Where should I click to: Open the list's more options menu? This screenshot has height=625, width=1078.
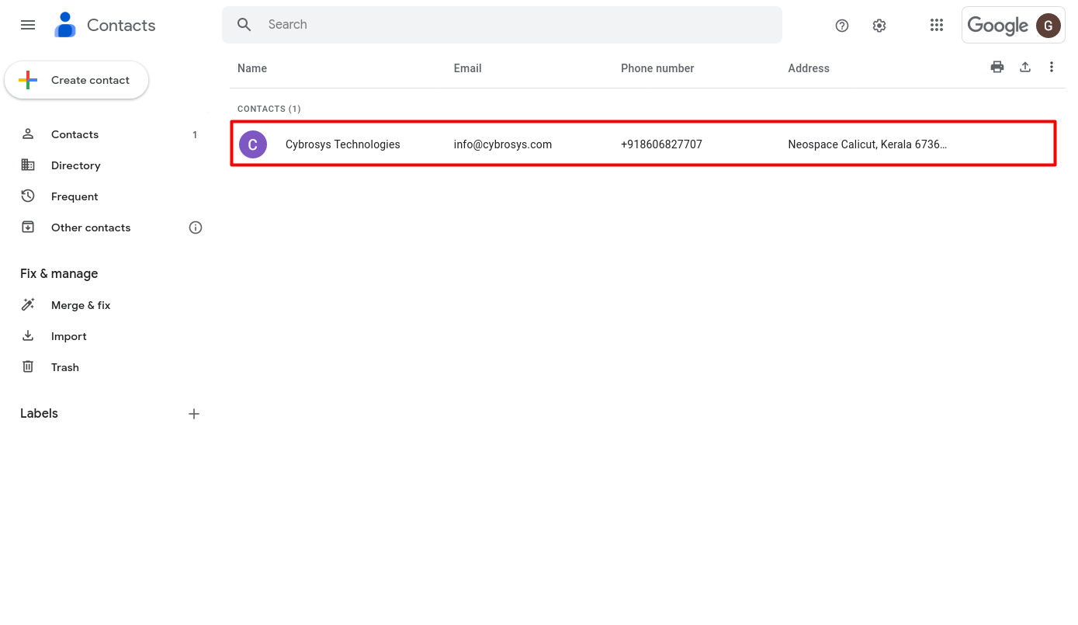coord(1052,68)
